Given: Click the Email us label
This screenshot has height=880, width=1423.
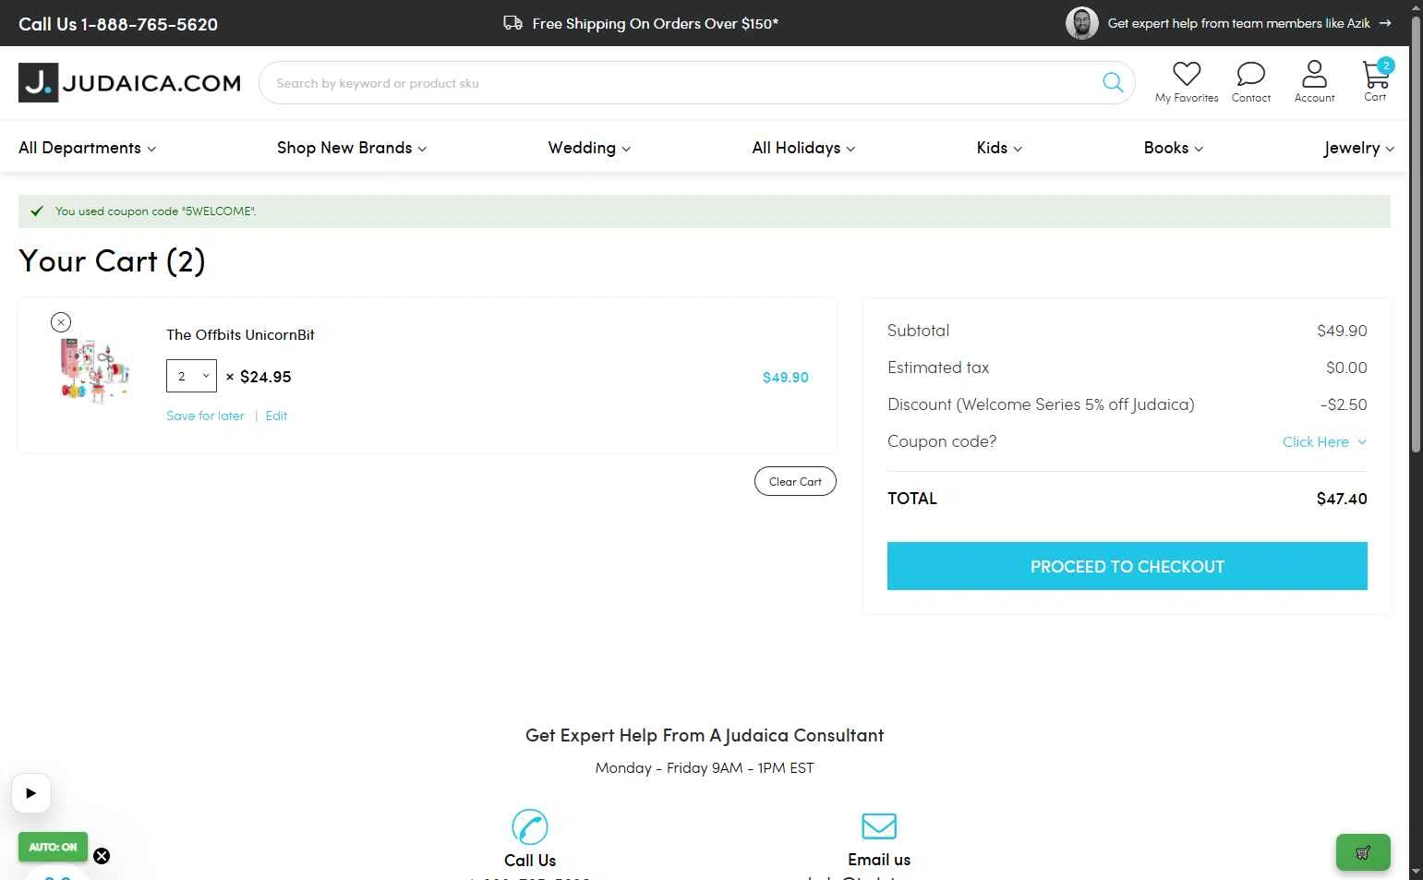Looking at the screenshot, I should pos(879,860).
